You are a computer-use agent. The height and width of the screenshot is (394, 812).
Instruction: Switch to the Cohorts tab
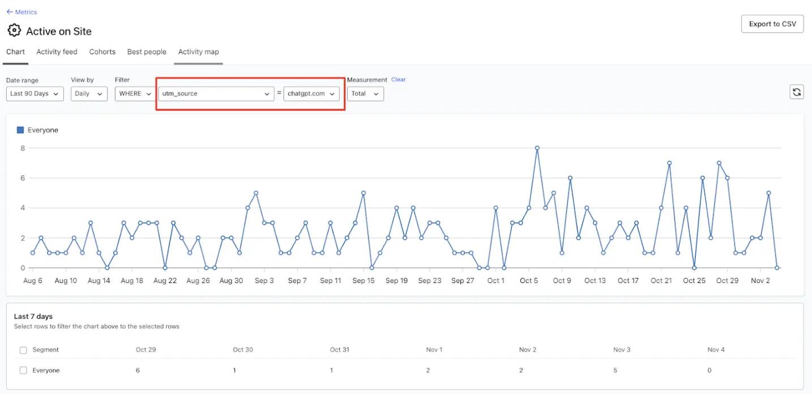102,52
